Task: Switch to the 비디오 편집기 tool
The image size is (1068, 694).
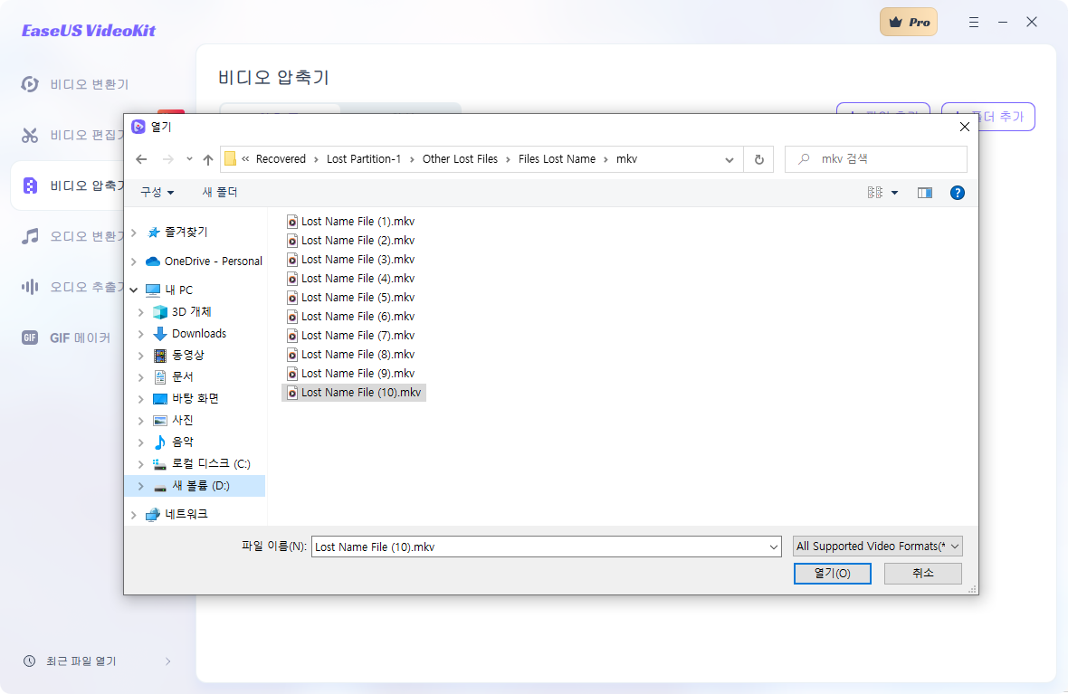Action: 79,135
